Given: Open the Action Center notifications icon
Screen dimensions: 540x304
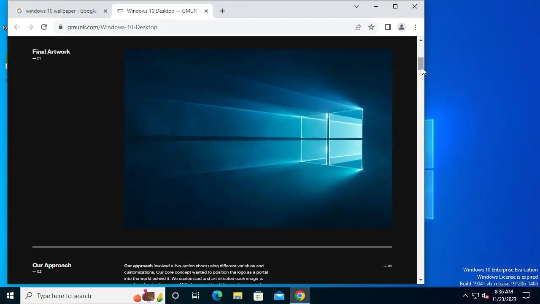Looking at the screenshot, I should 526,296.
